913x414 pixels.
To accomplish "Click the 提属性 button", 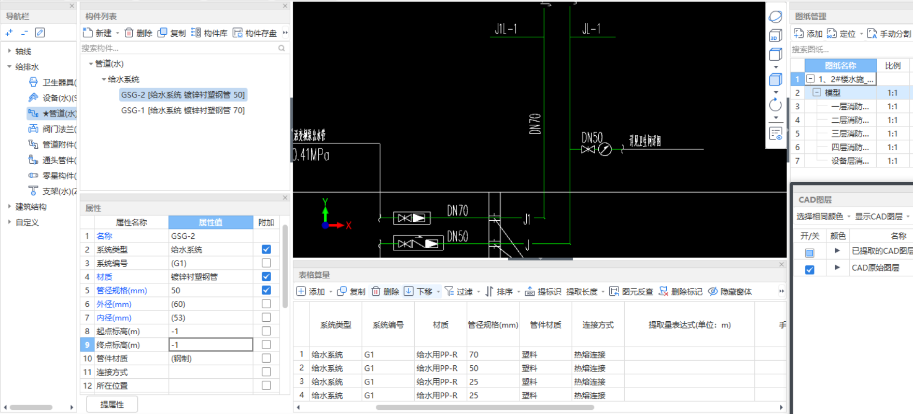I will coord(112,404).
